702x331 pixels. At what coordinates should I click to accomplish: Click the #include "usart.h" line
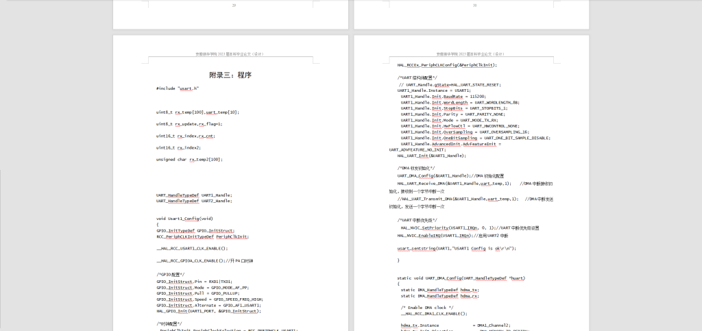(x=178, y=88)
